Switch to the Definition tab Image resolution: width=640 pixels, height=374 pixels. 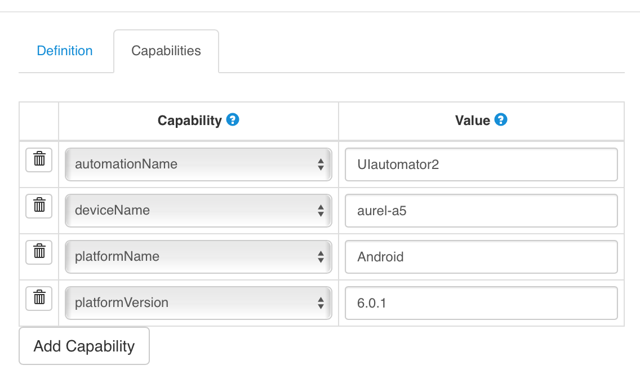pos(64,51)
